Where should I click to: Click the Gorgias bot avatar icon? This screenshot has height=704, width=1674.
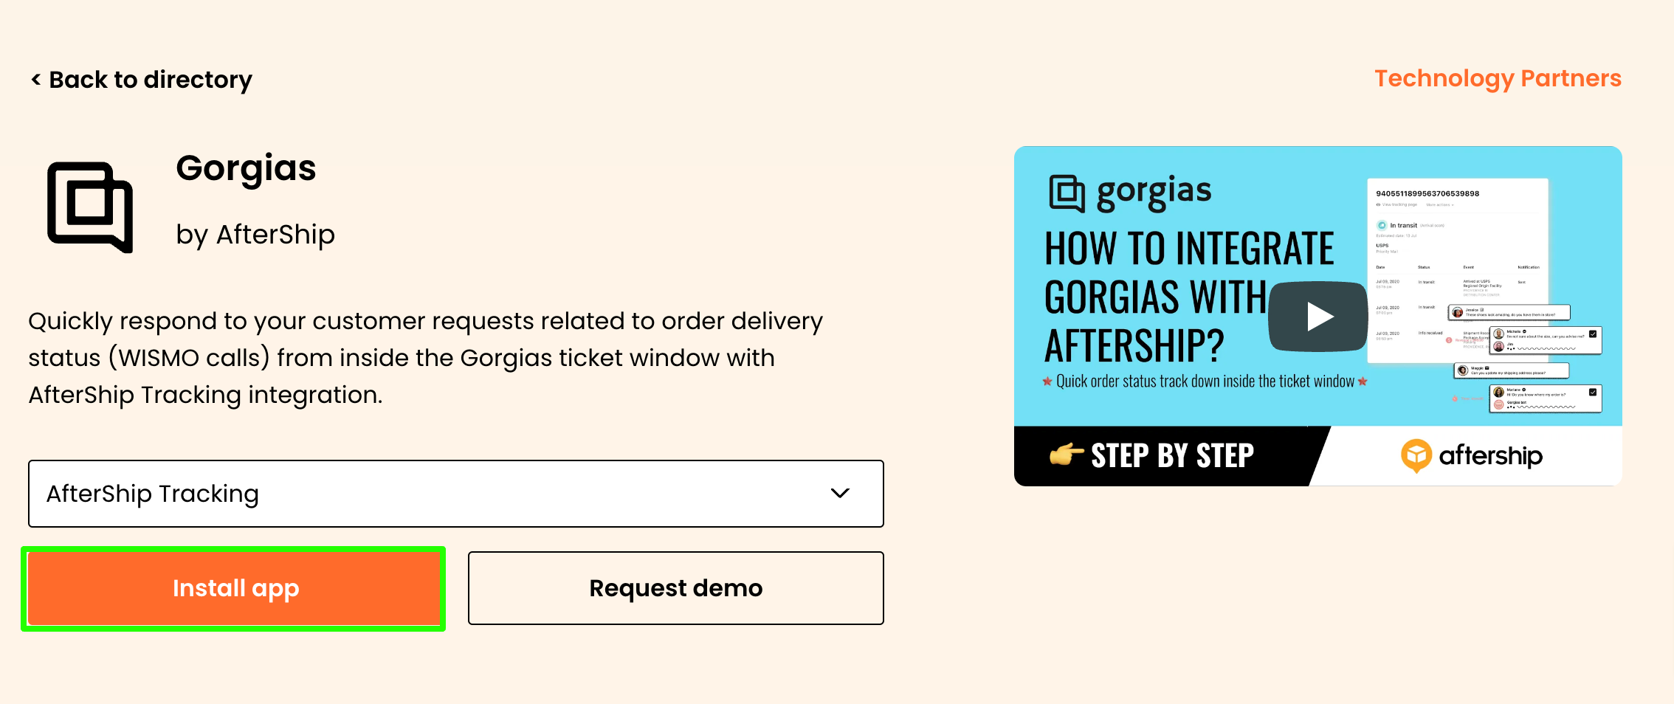(1498, 404)
